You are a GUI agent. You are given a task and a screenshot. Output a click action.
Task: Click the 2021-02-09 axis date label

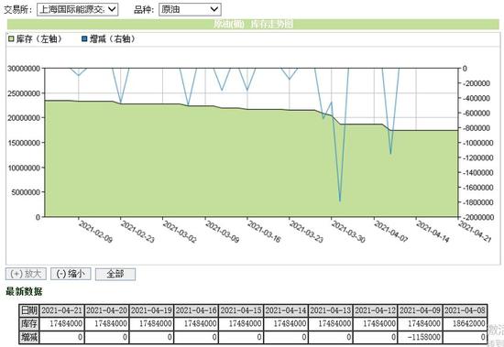coord(95,232)
